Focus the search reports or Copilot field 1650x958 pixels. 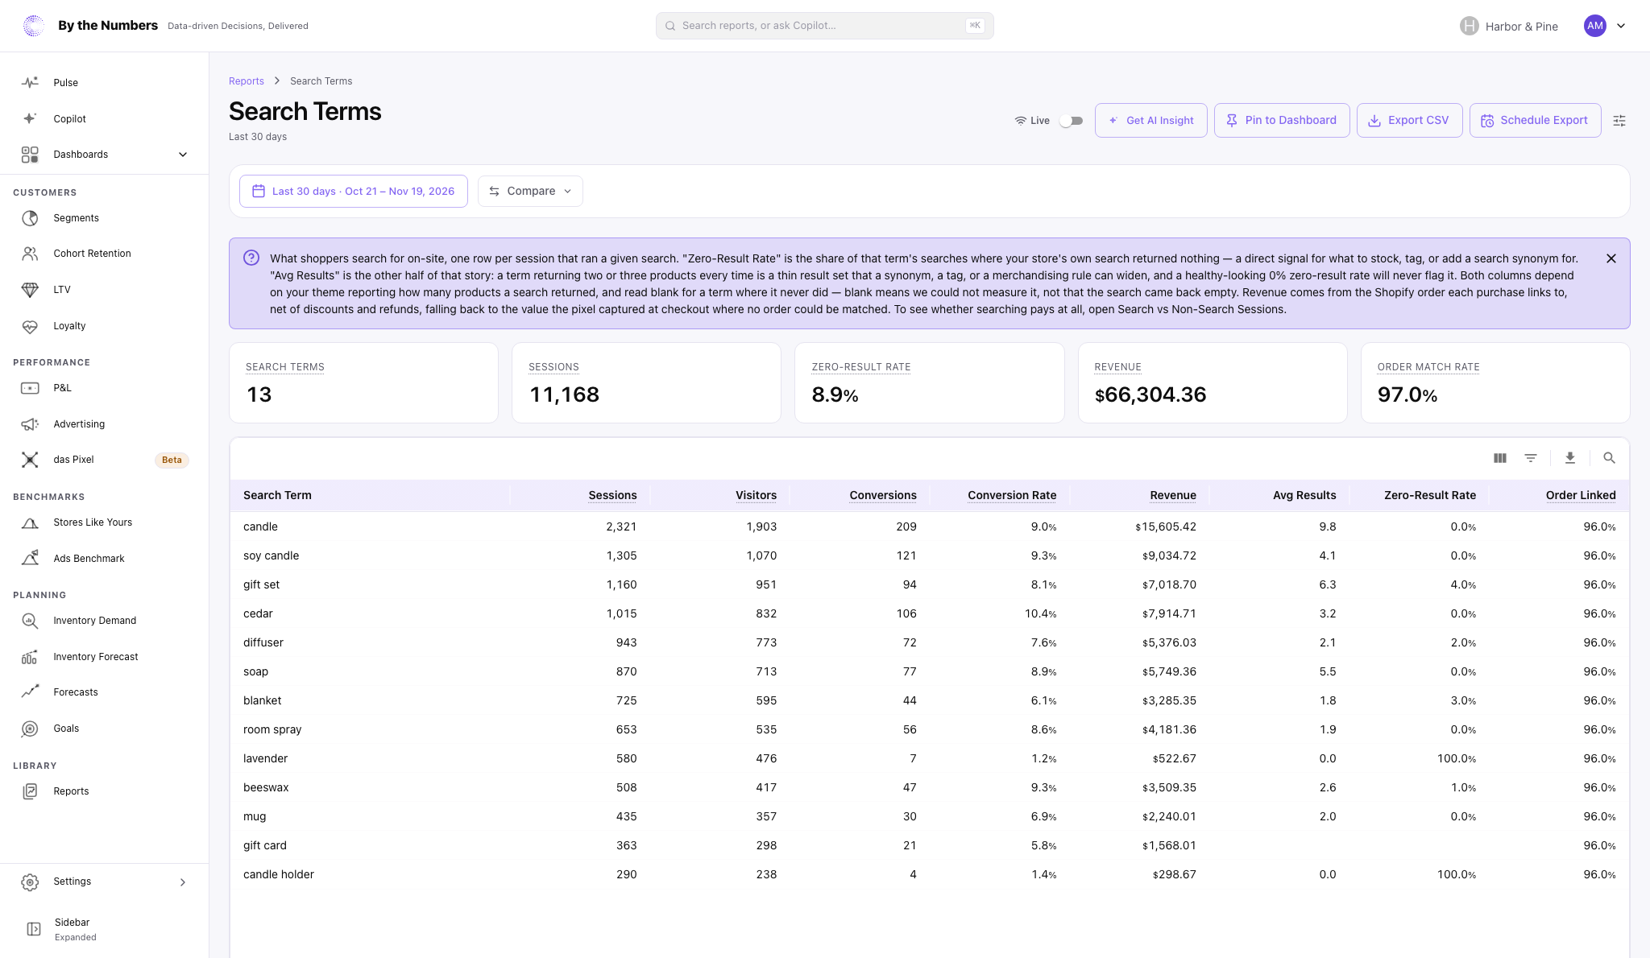(824, 26)
